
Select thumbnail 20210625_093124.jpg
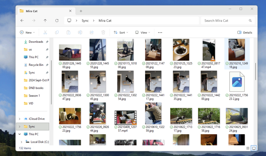pyautogui.click(x=237, y=116)
